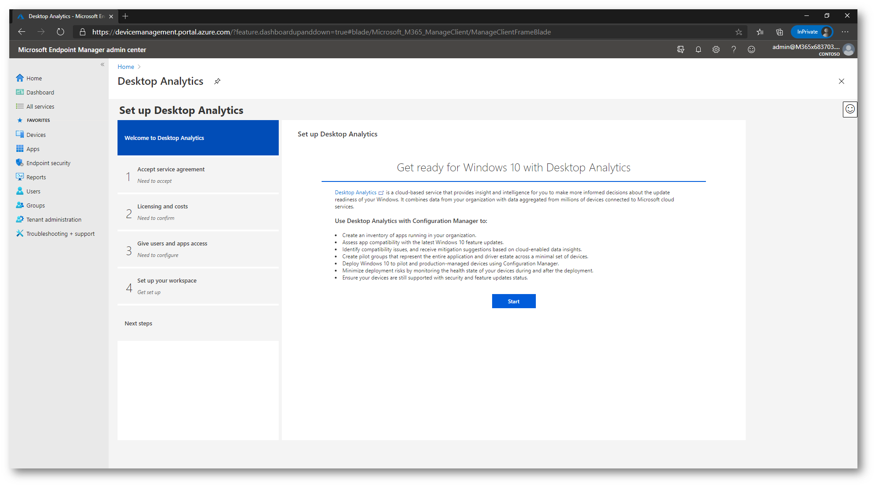This screenshot has width=876, height=487.
Task: Click the address bar URL
Action: click(x=322, y=32)
